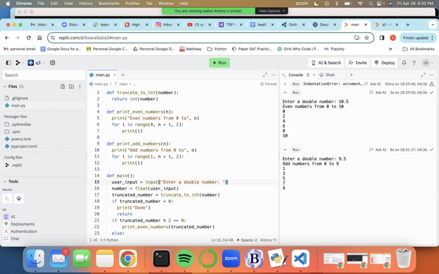
Task: Click the Deploy button
Action: tap(385, 63)
